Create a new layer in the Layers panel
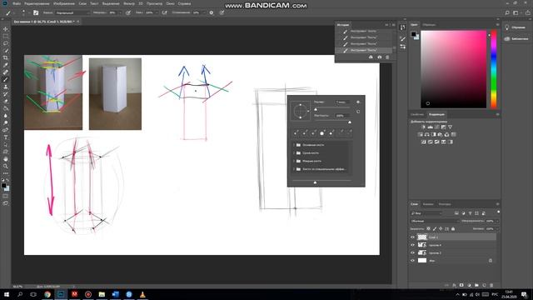 pos(484,285)
